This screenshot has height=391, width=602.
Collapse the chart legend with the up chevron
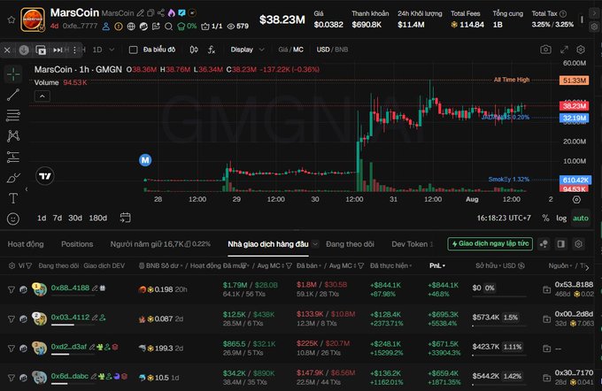[x=42, y=96]
